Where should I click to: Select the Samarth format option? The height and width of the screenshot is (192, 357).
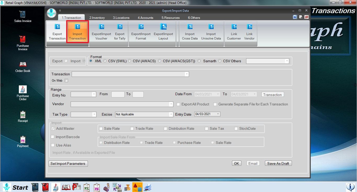pyautogui.click(x=199, y=61)
